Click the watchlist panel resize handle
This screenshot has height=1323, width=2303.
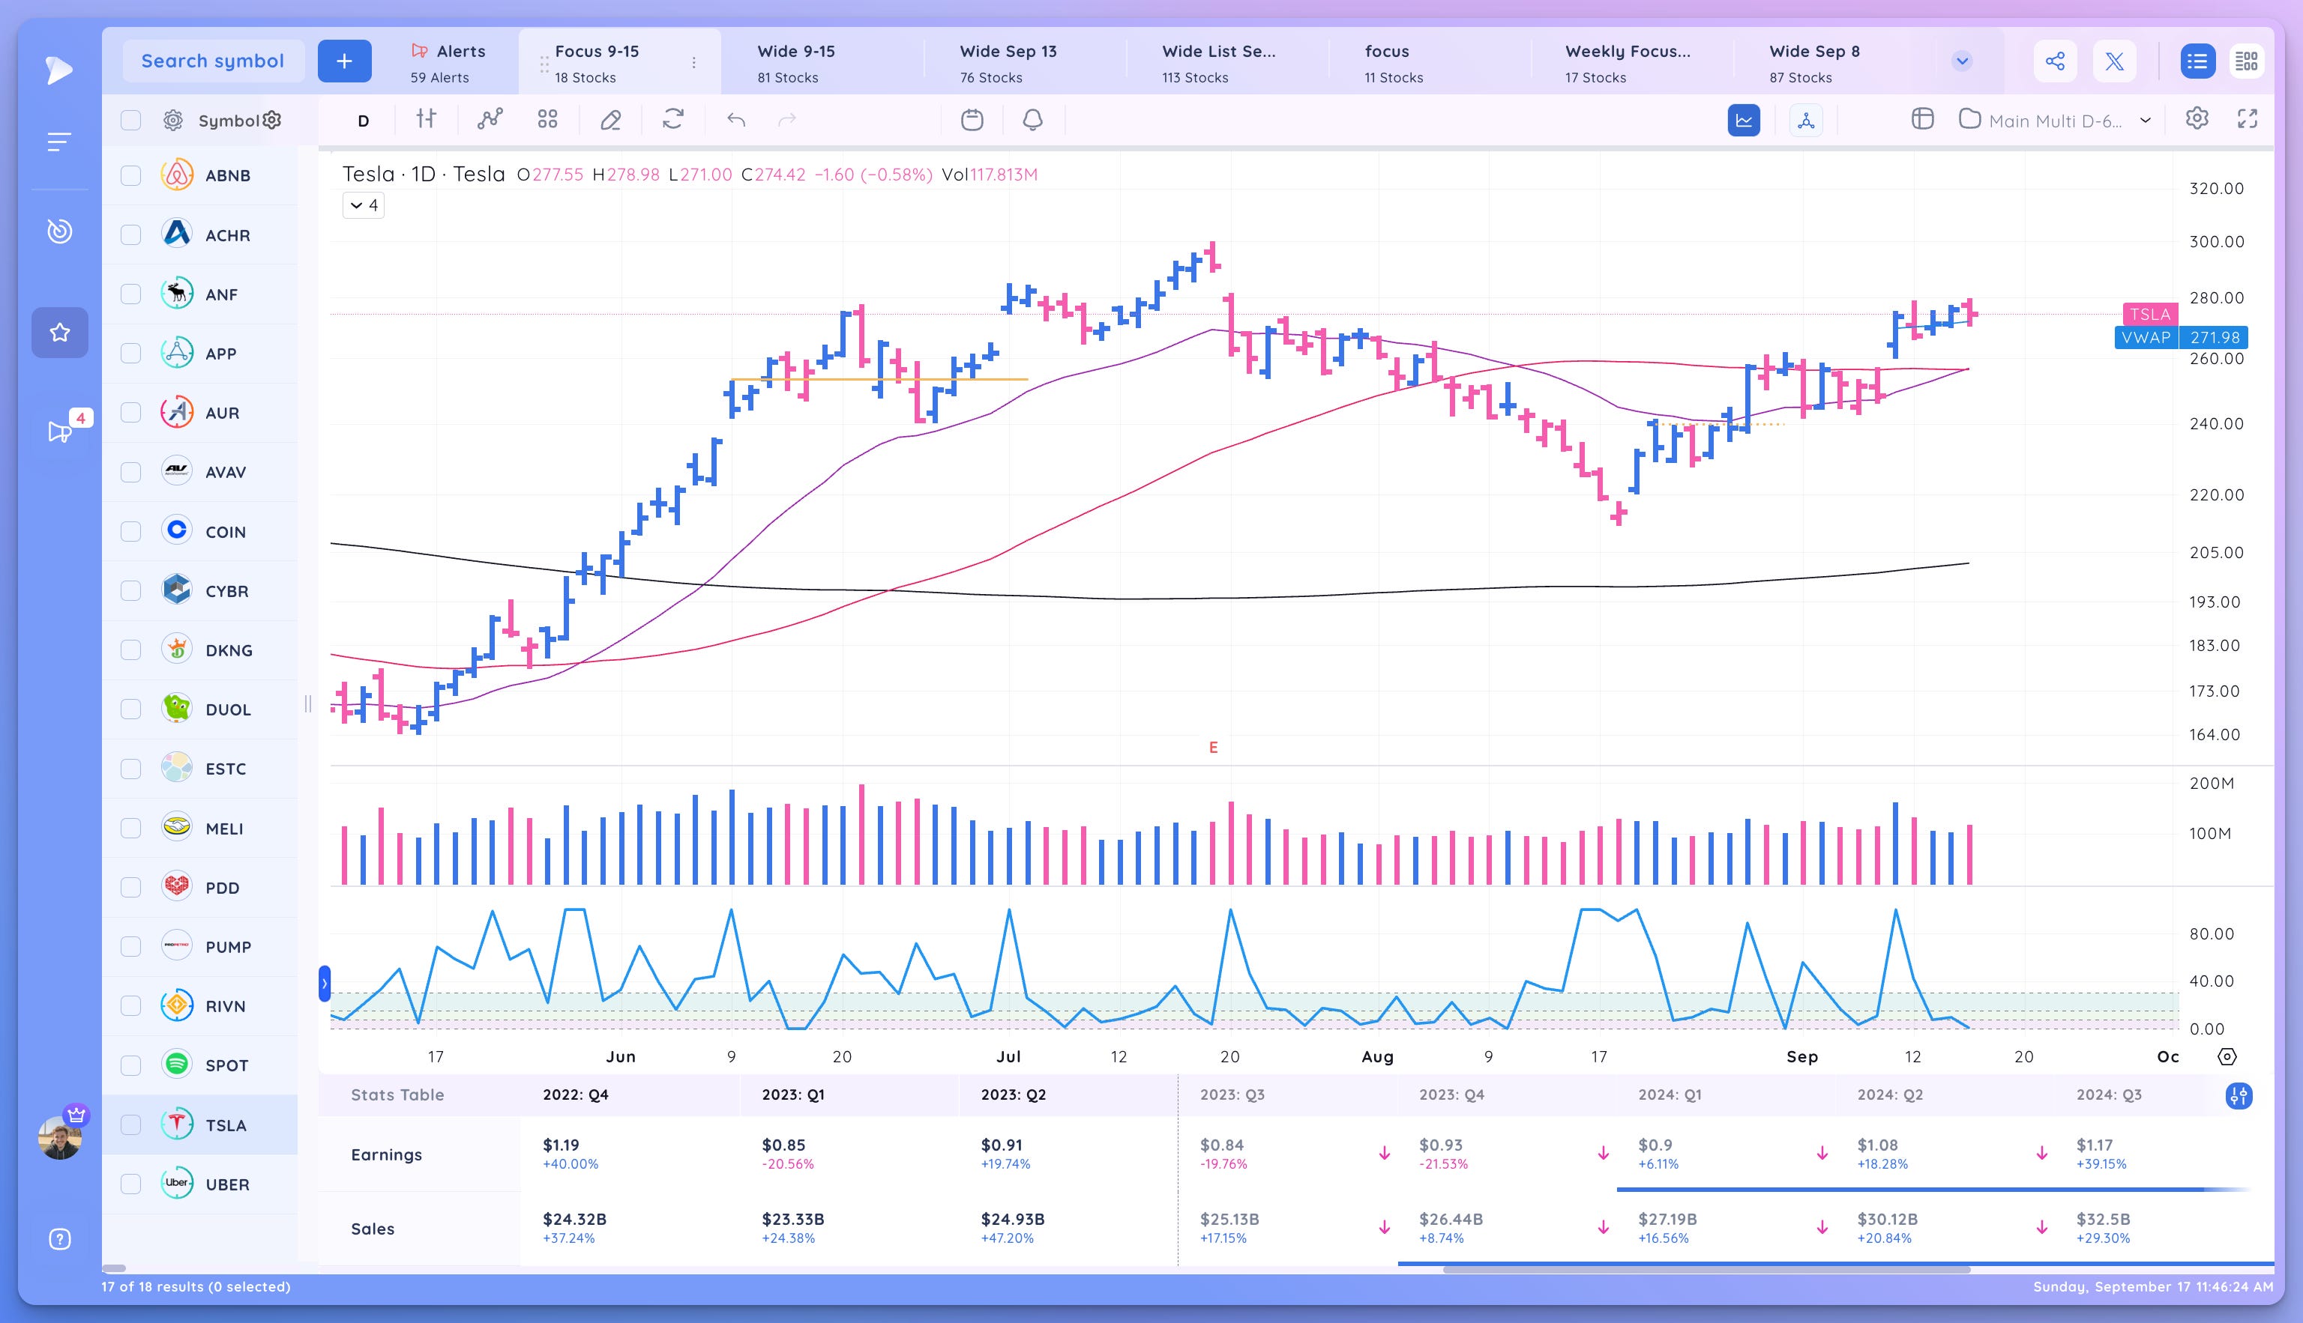[x=308, y=704]
